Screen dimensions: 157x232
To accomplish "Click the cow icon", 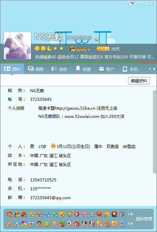I will (x=84, y=224).
